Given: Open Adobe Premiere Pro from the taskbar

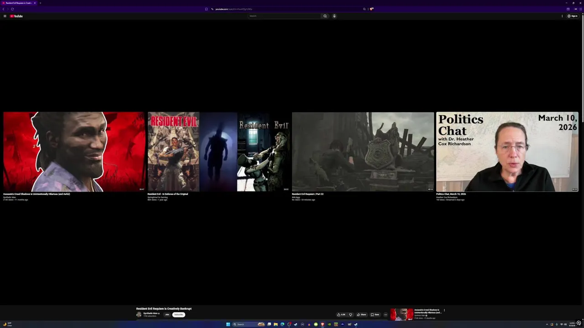Looking at the screenshot, I should click(343, 324).
